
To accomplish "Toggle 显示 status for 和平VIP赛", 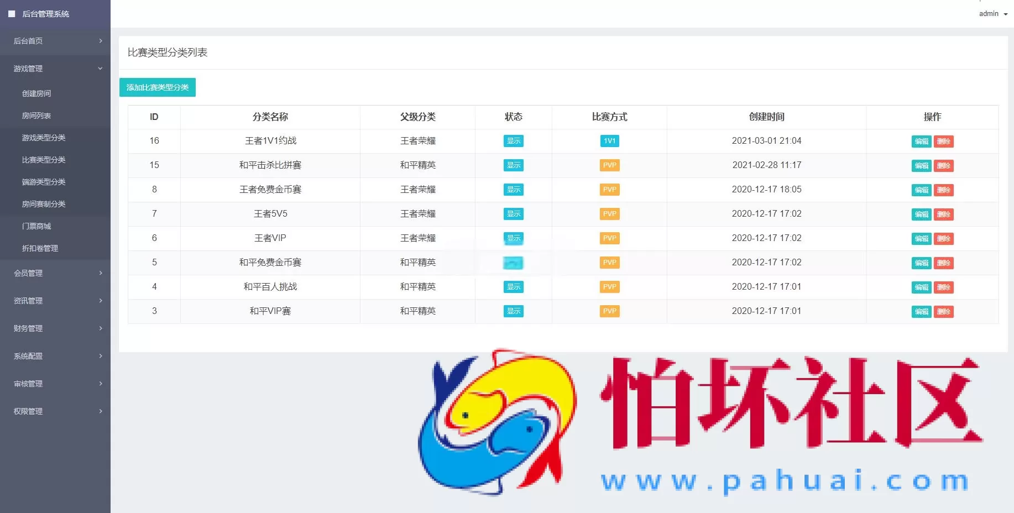I will pyautogui.click(x=513, y=311).
